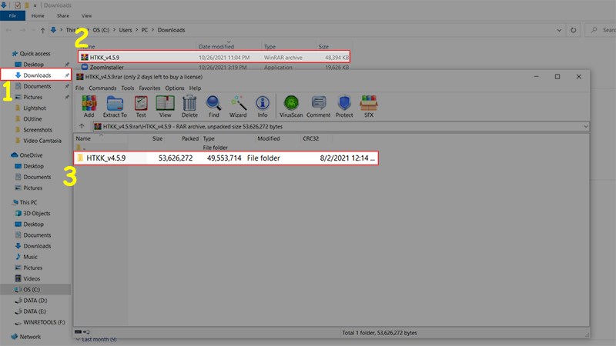Image resolution: width=616 pixels, height=346 pixels.
Task: Open Lightshot folder in sidebar
Action: [x=34, y=108]
